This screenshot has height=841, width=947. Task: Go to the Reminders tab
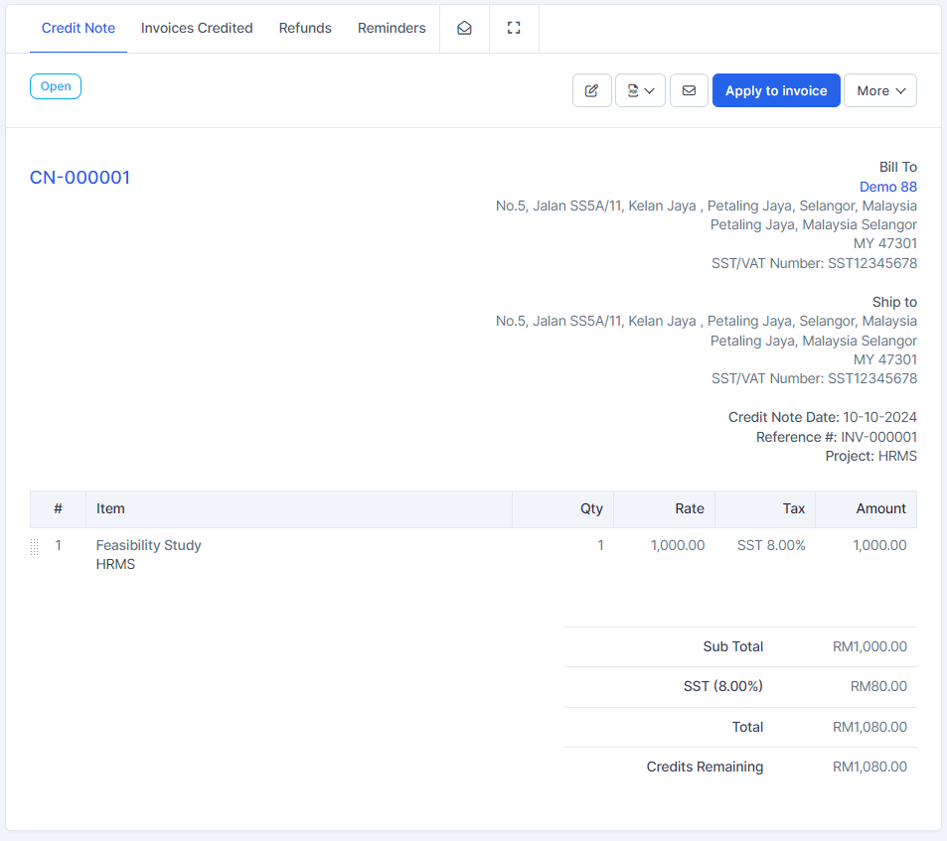[392, 28]
